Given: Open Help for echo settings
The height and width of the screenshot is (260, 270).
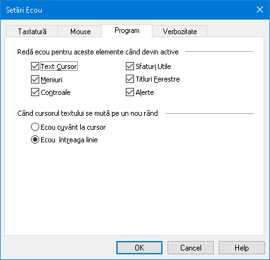Looking at the screenshot, I should point(242,248).
